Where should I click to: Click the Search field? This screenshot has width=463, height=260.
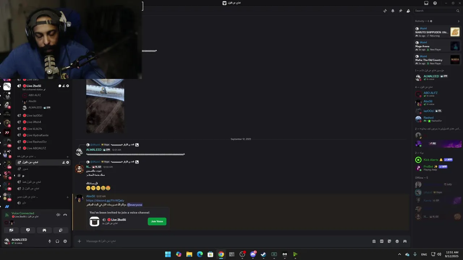point(437,11)
